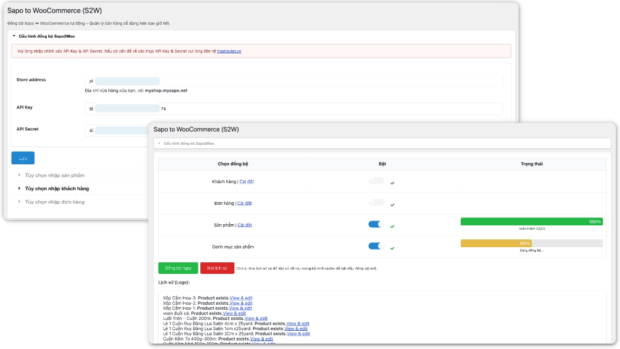Click the myshop.mysapo.net example text
The height and width of the screenshot is (349, 620).
click(x=166, y=91)
